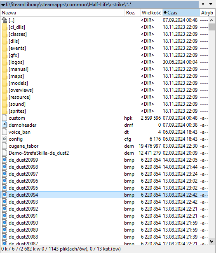The image size is (216, 253).
Task: Select the file name de_dust20988
Action: click(23, 237)
